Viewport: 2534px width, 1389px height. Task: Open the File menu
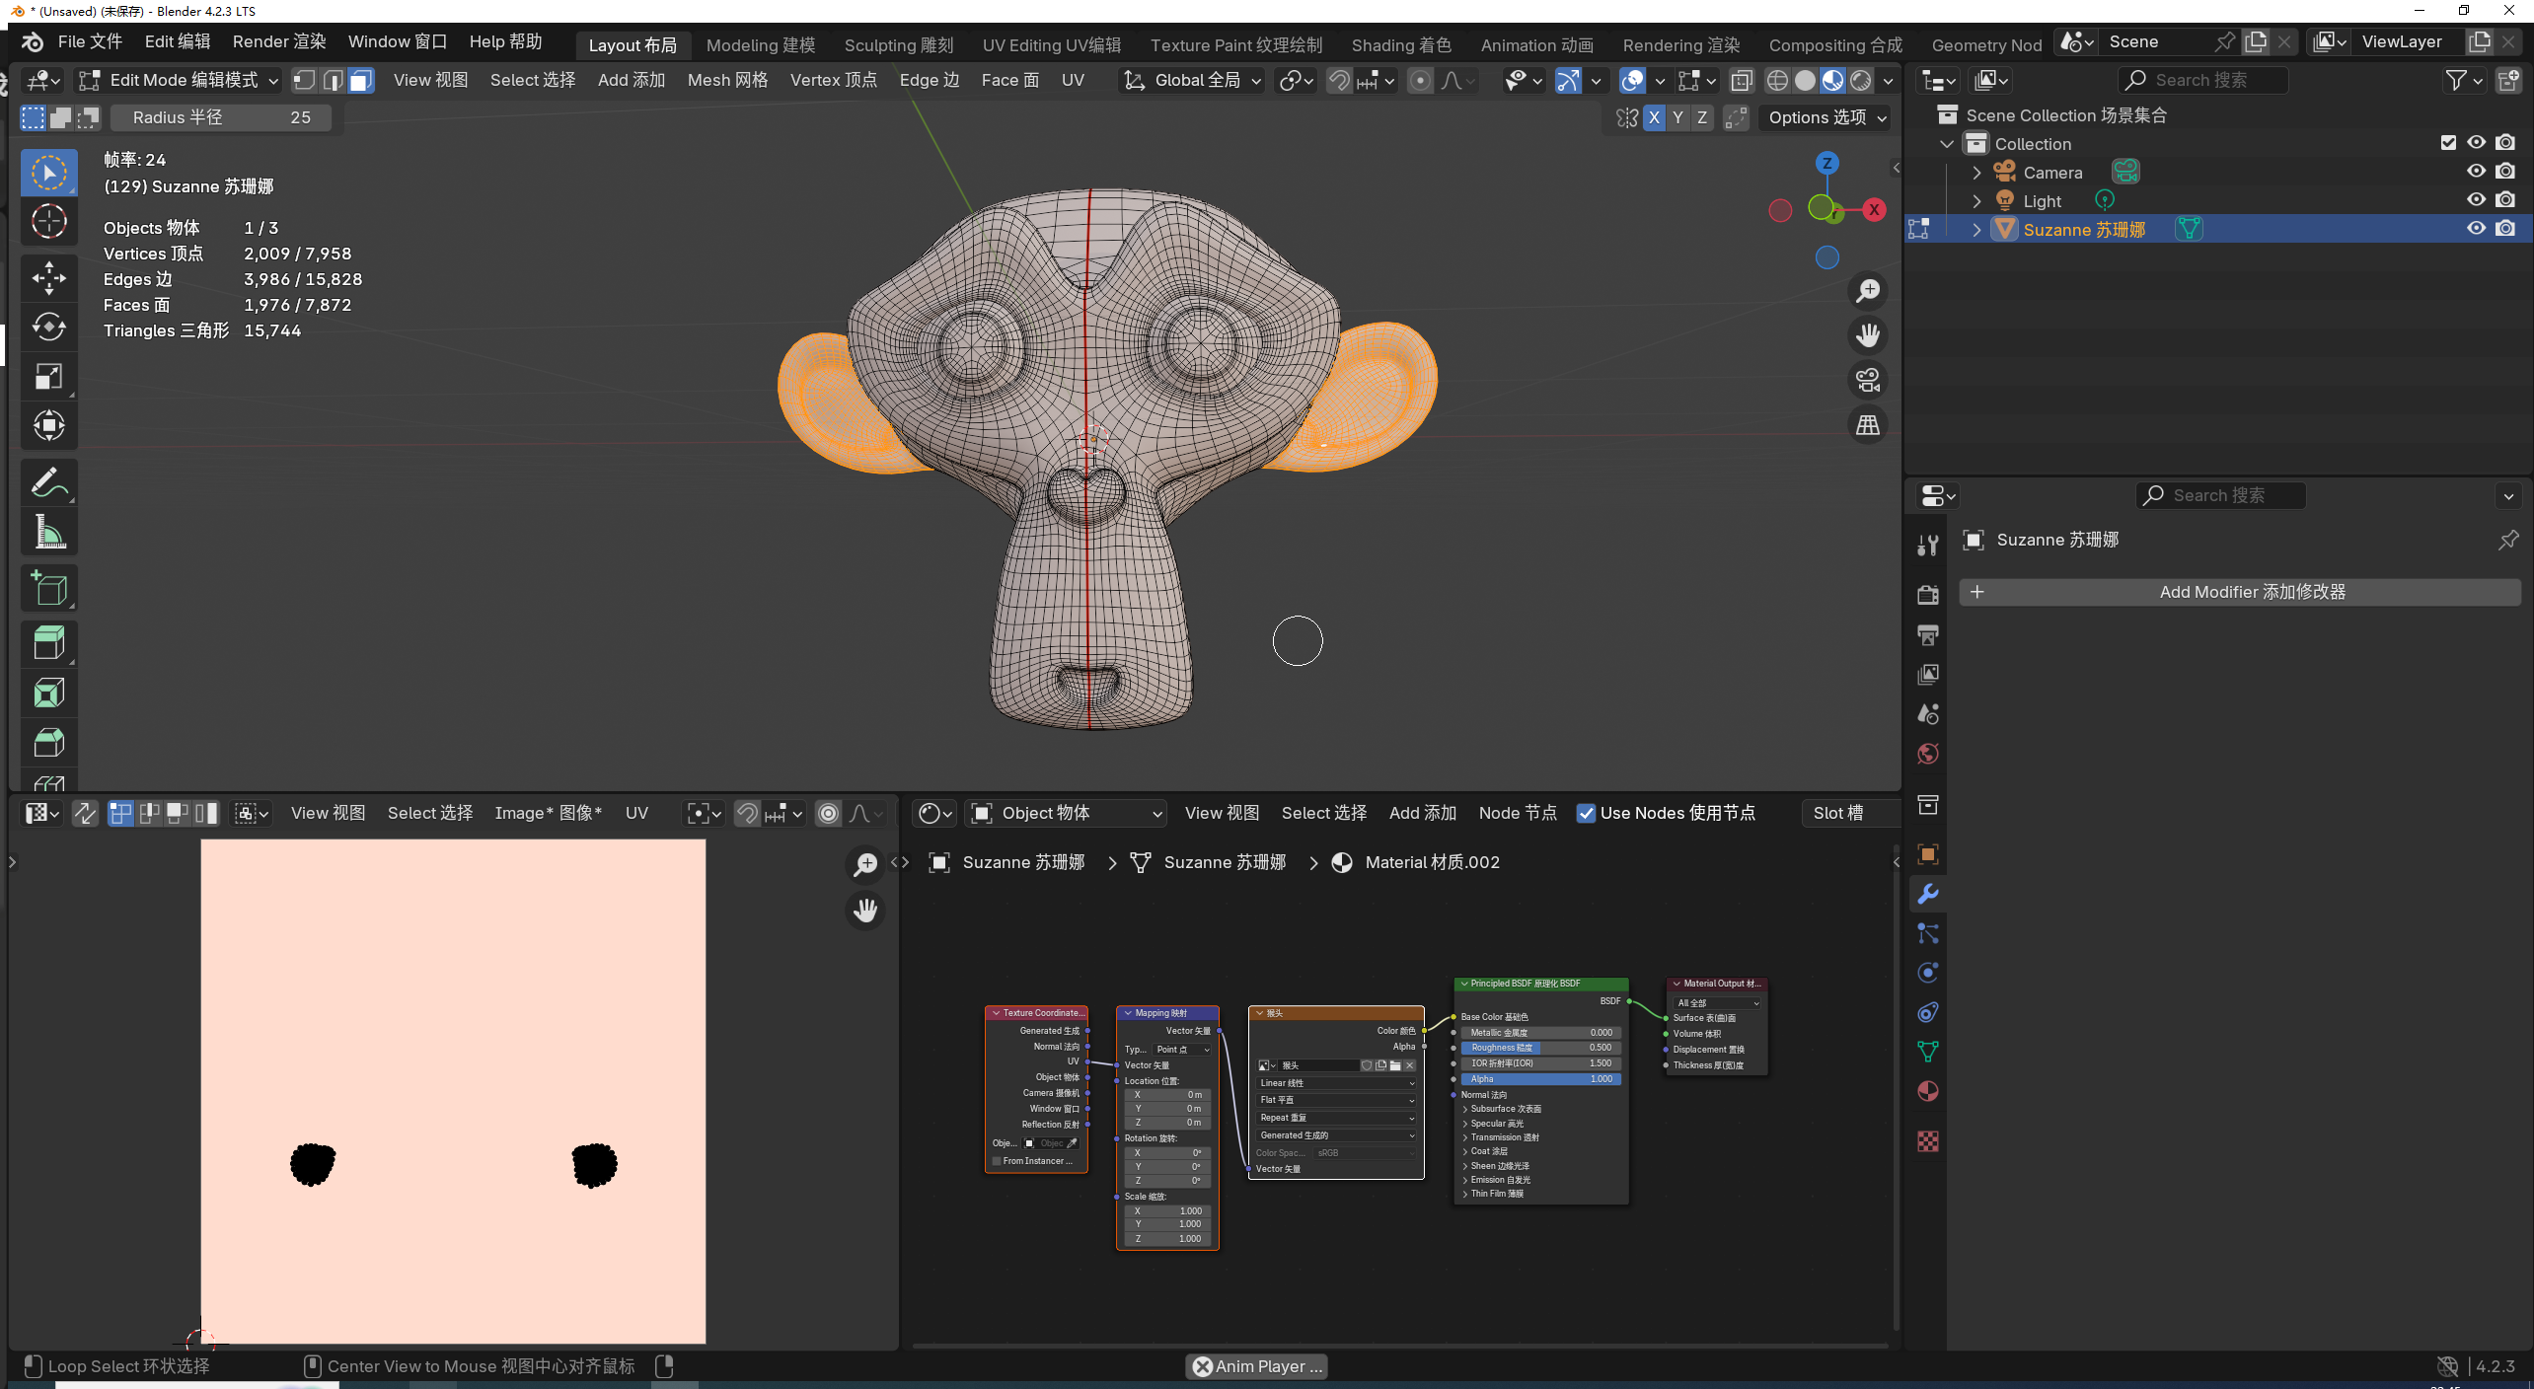coord(90,41)
